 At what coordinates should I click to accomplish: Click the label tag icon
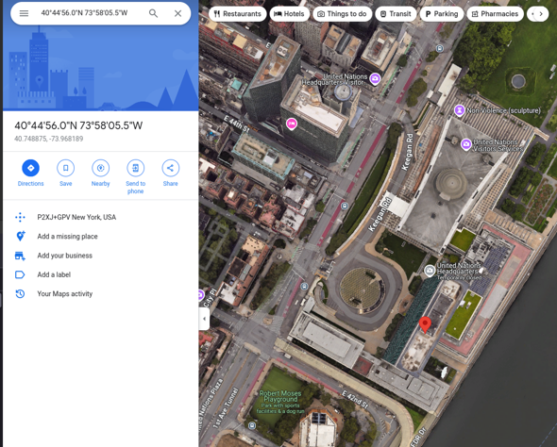point(20,274)
